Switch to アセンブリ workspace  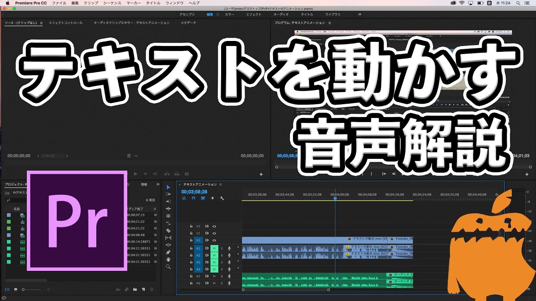pyautogui.click(x=187, y=14)
